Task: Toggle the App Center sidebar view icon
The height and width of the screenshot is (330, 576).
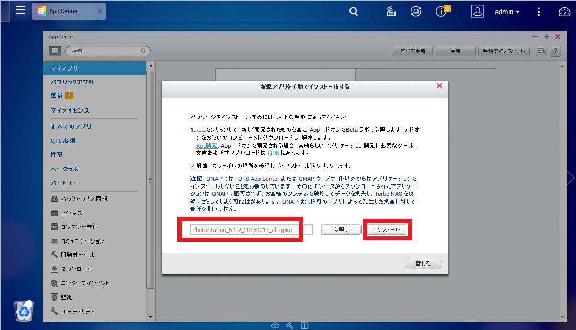Action: pos(55,51)
